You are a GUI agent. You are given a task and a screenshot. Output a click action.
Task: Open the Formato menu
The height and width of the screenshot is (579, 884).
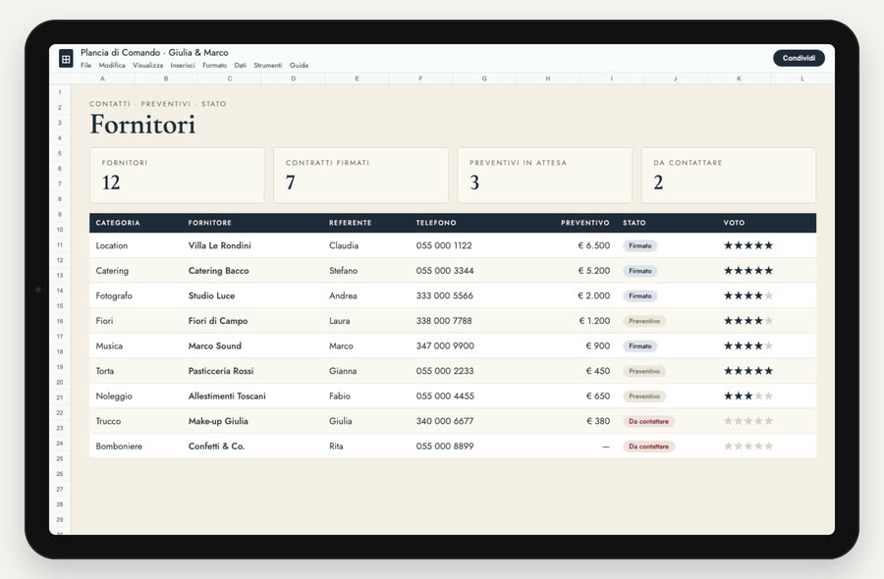point(215,66)
